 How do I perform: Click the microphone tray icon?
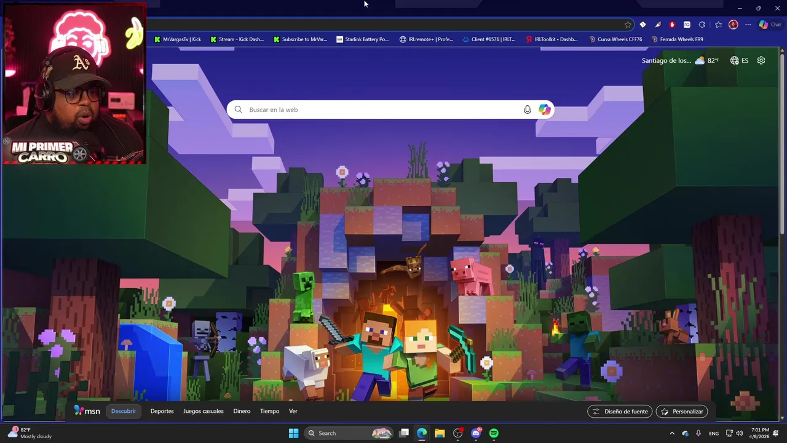pos(698,433)
